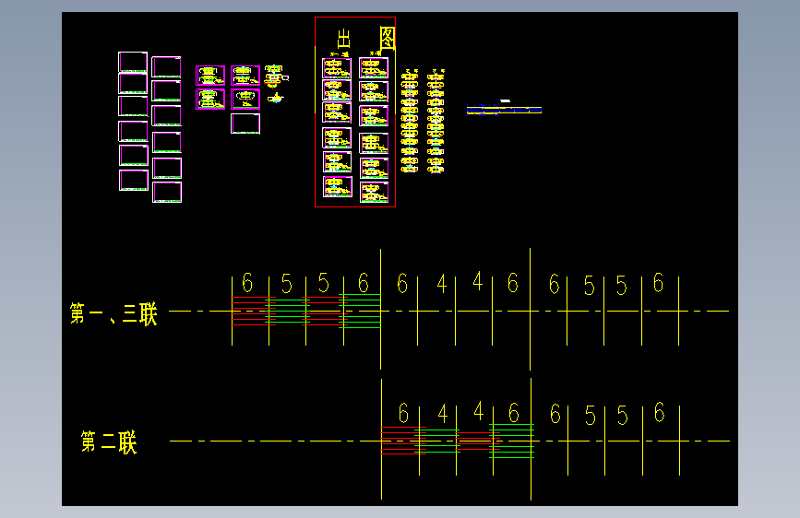Select the blue and yellow horizontal strip drawing
800x518 pixels.
coord(504,110)
